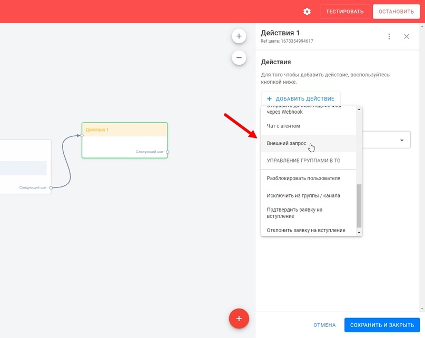Click the Следующий шаг connector on Действия 1 node
Screen dimensions: 425x338
pos(167,152)
